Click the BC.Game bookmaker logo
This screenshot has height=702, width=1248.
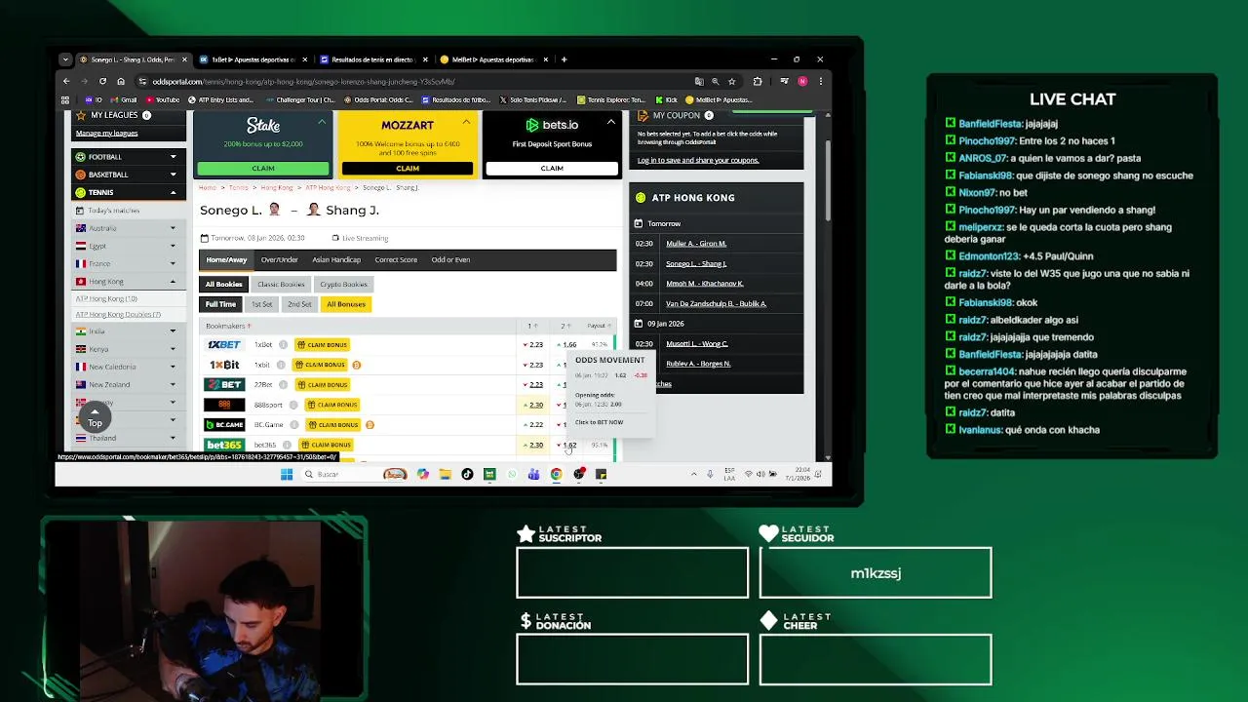[x=223, y=425]
